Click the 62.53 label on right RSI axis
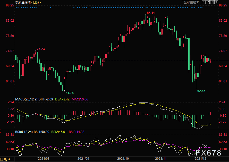The image size is (229, 162). tap(223, 142)
